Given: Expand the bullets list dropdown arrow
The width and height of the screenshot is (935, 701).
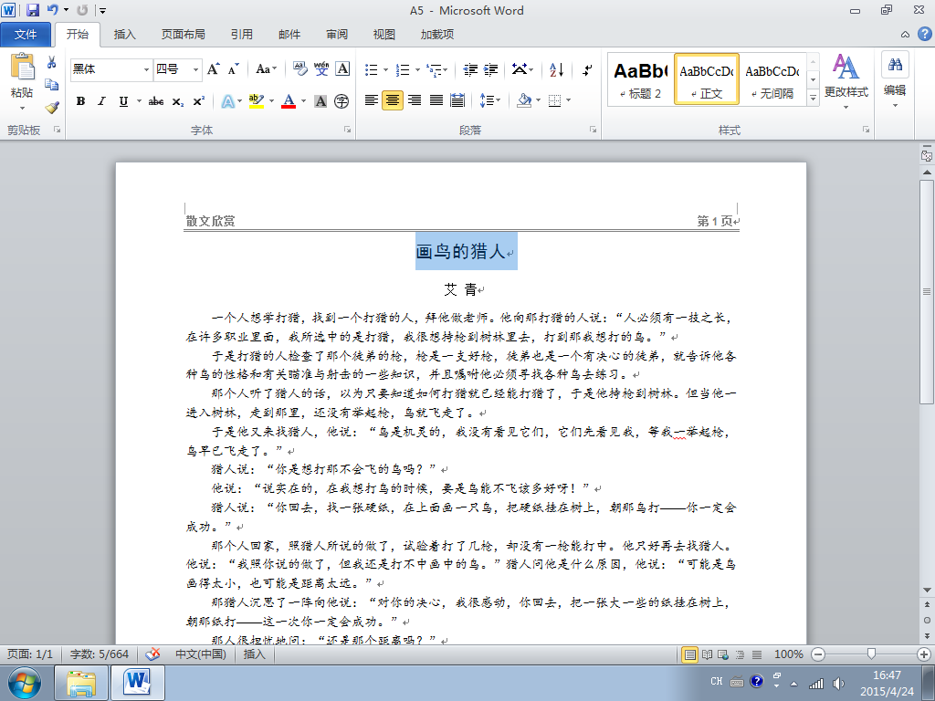Looking at the screenshot, I should pyautogui.click(x=385, y=69).
